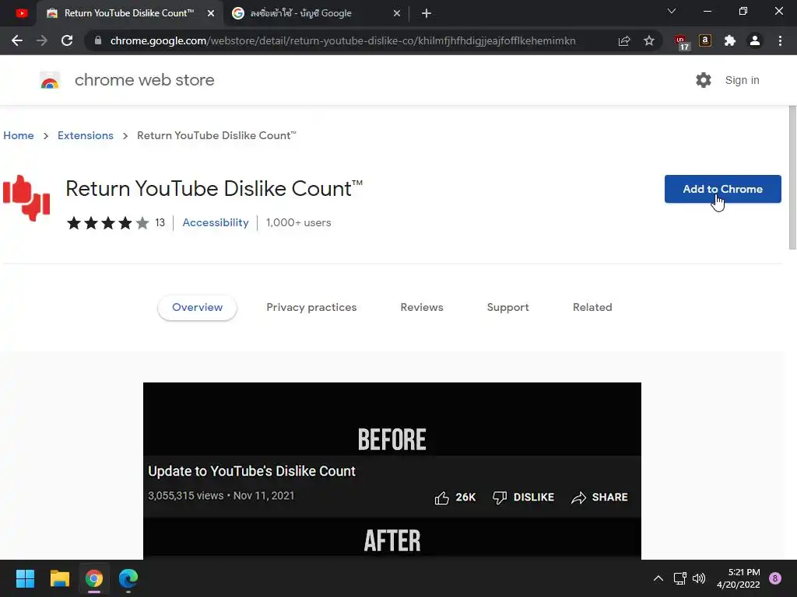Show hidden system tray icons

click(658, 578)
